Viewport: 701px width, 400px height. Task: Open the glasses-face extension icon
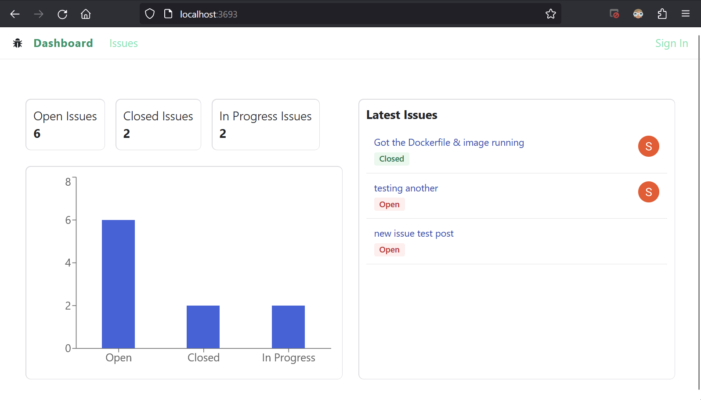click(638, 14)
